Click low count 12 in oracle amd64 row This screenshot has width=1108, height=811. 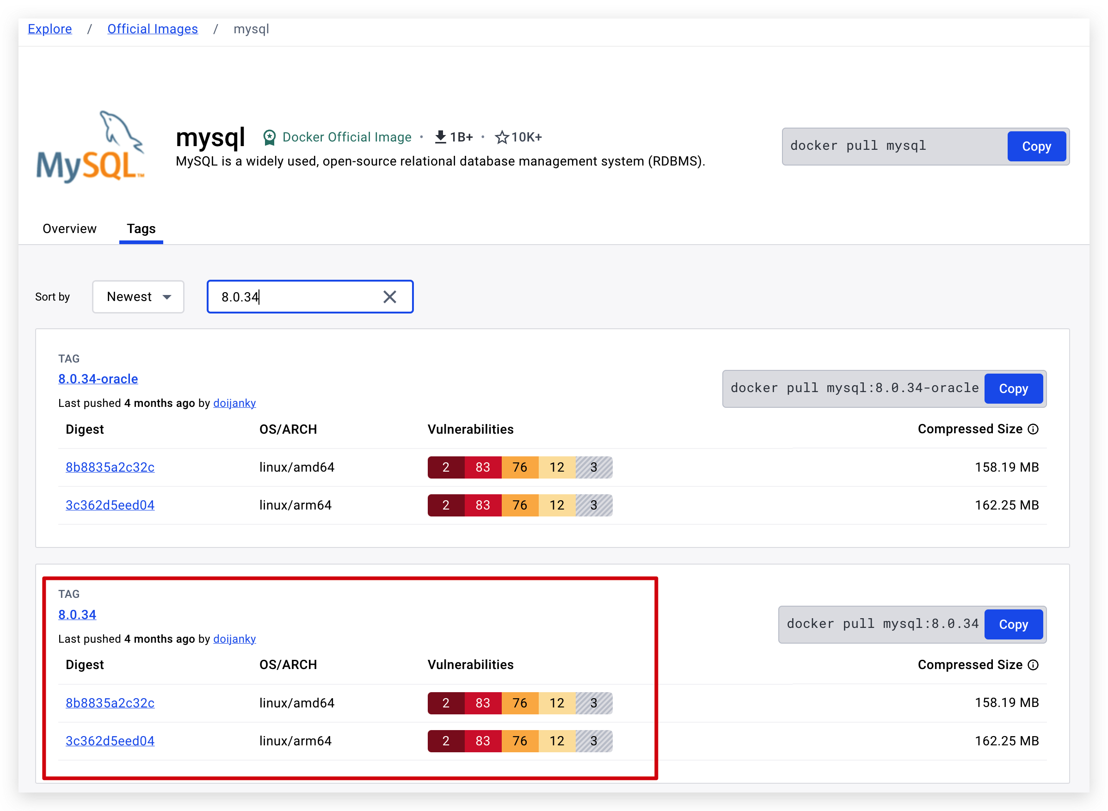point(557,467)
